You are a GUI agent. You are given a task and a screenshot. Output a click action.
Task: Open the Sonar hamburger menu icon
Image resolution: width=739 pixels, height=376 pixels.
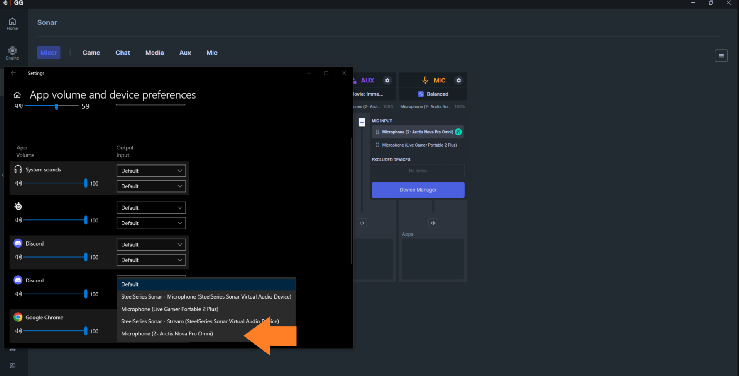click(x=721, y=55)
